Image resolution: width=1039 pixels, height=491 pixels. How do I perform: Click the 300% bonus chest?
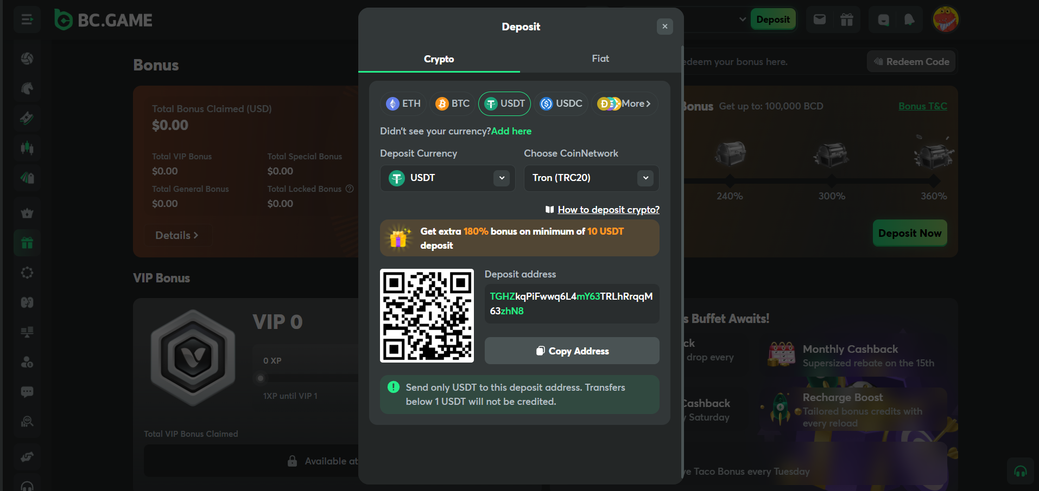(832, 154)
